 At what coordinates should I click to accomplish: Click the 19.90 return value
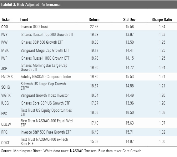94,77
